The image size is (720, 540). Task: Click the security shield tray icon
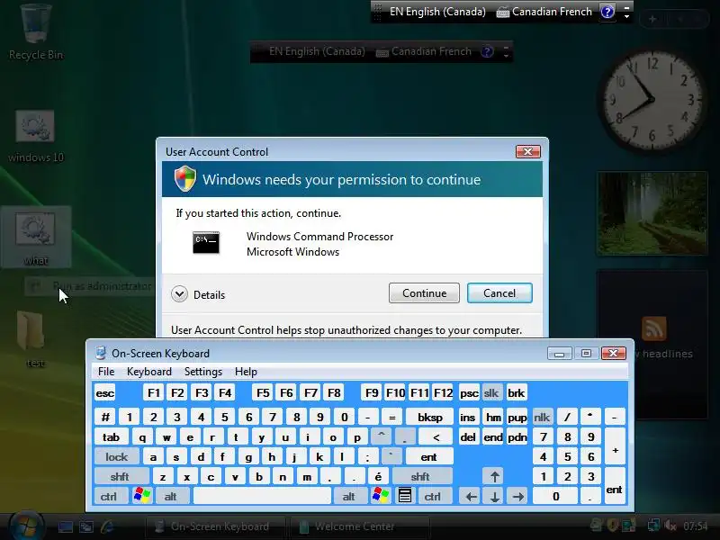click(612, 526)
